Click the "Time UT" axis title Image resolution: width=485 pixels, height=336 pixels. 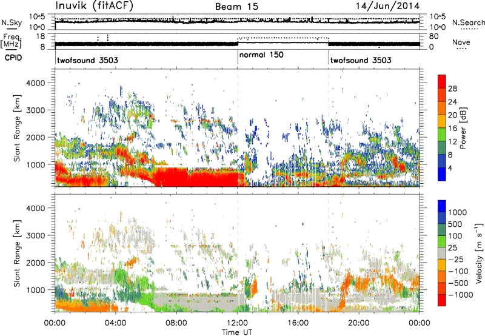tap(237, 332)
